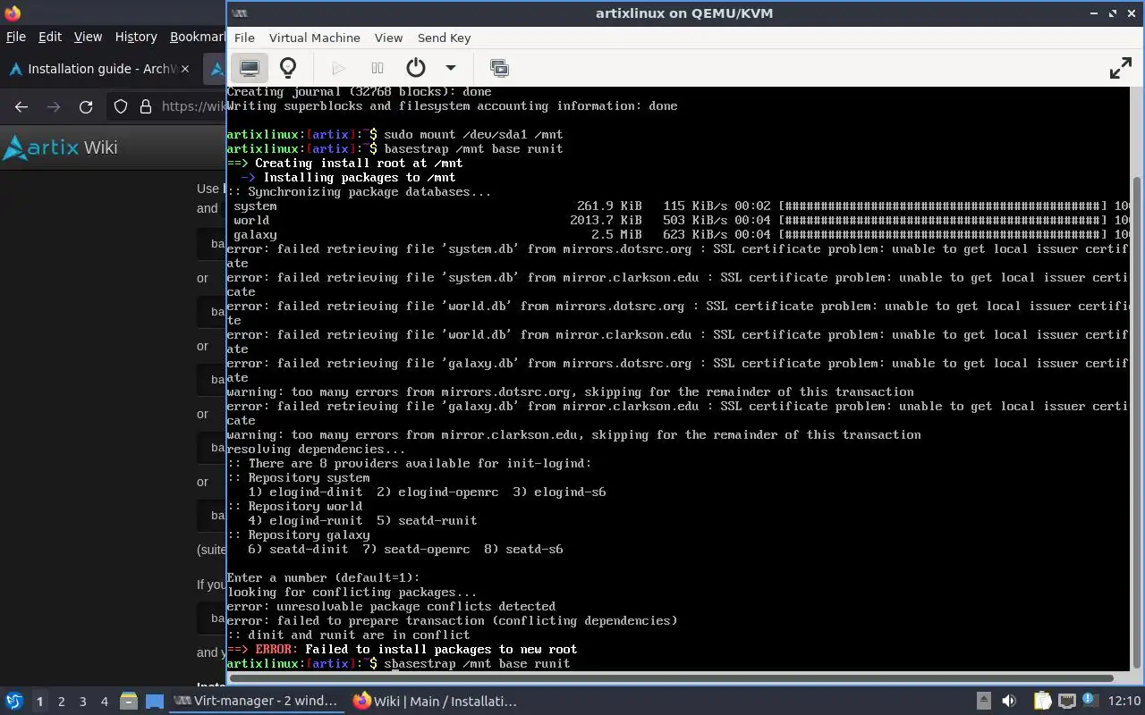Open the Send Key menu
Image resolution: width=1145 pixels, height=715 pixels.
[x=444, y=38]
